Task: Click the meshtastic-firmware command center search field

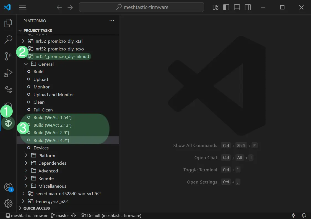Action: click(x=141, y=7)
